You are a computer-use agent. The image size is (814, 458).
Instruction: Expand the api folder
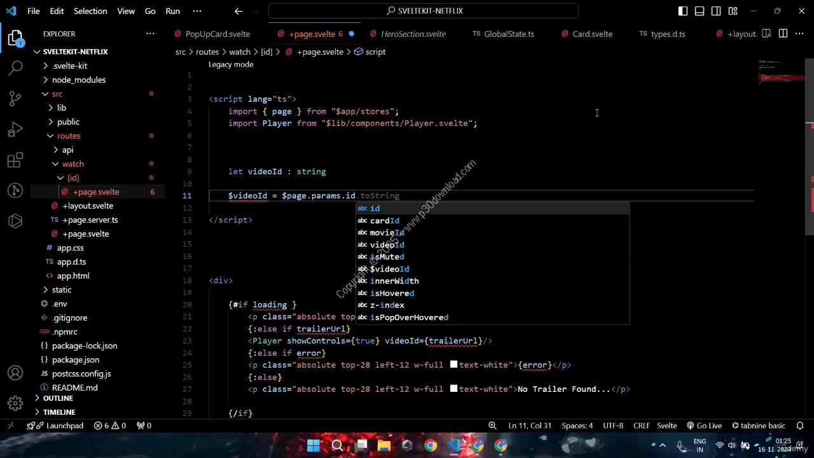coord(67,149)
